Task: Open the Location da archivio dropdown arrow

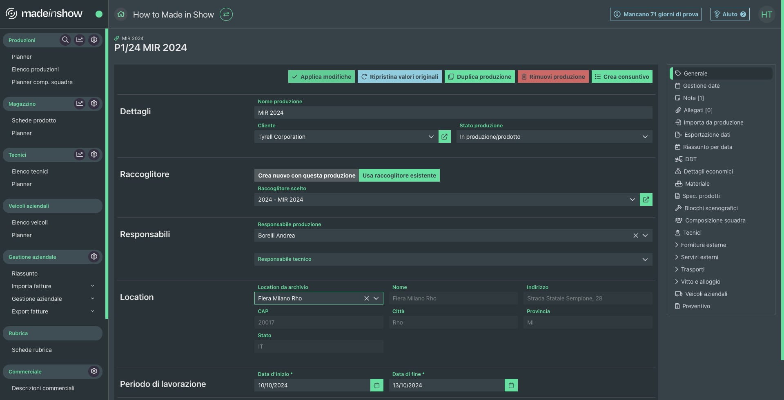Action: tap(376, 298)
